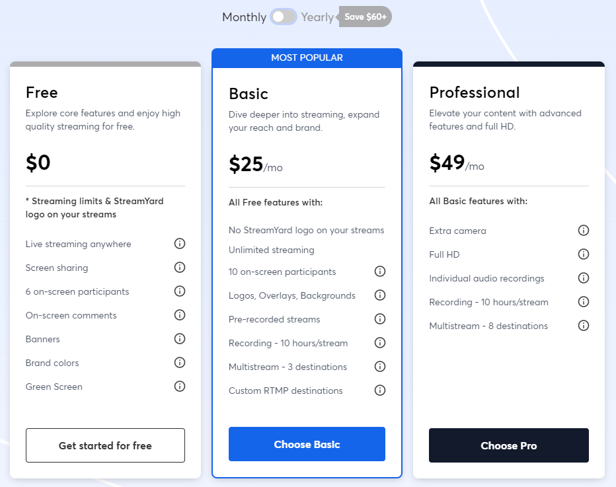Open the Green Screen info icon
Viewport: 616px width, 487px height.
(x=179, y=386)
